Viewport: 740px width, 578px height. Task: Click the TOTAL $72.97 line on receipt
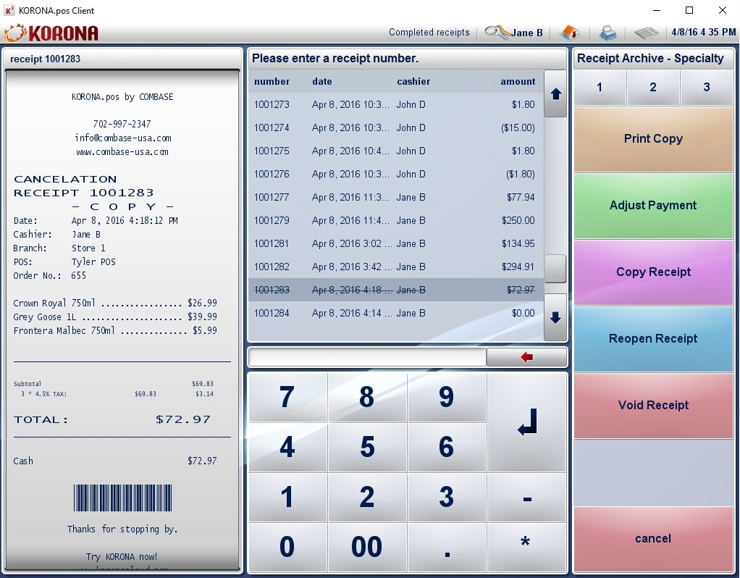[x=112, y=419]
